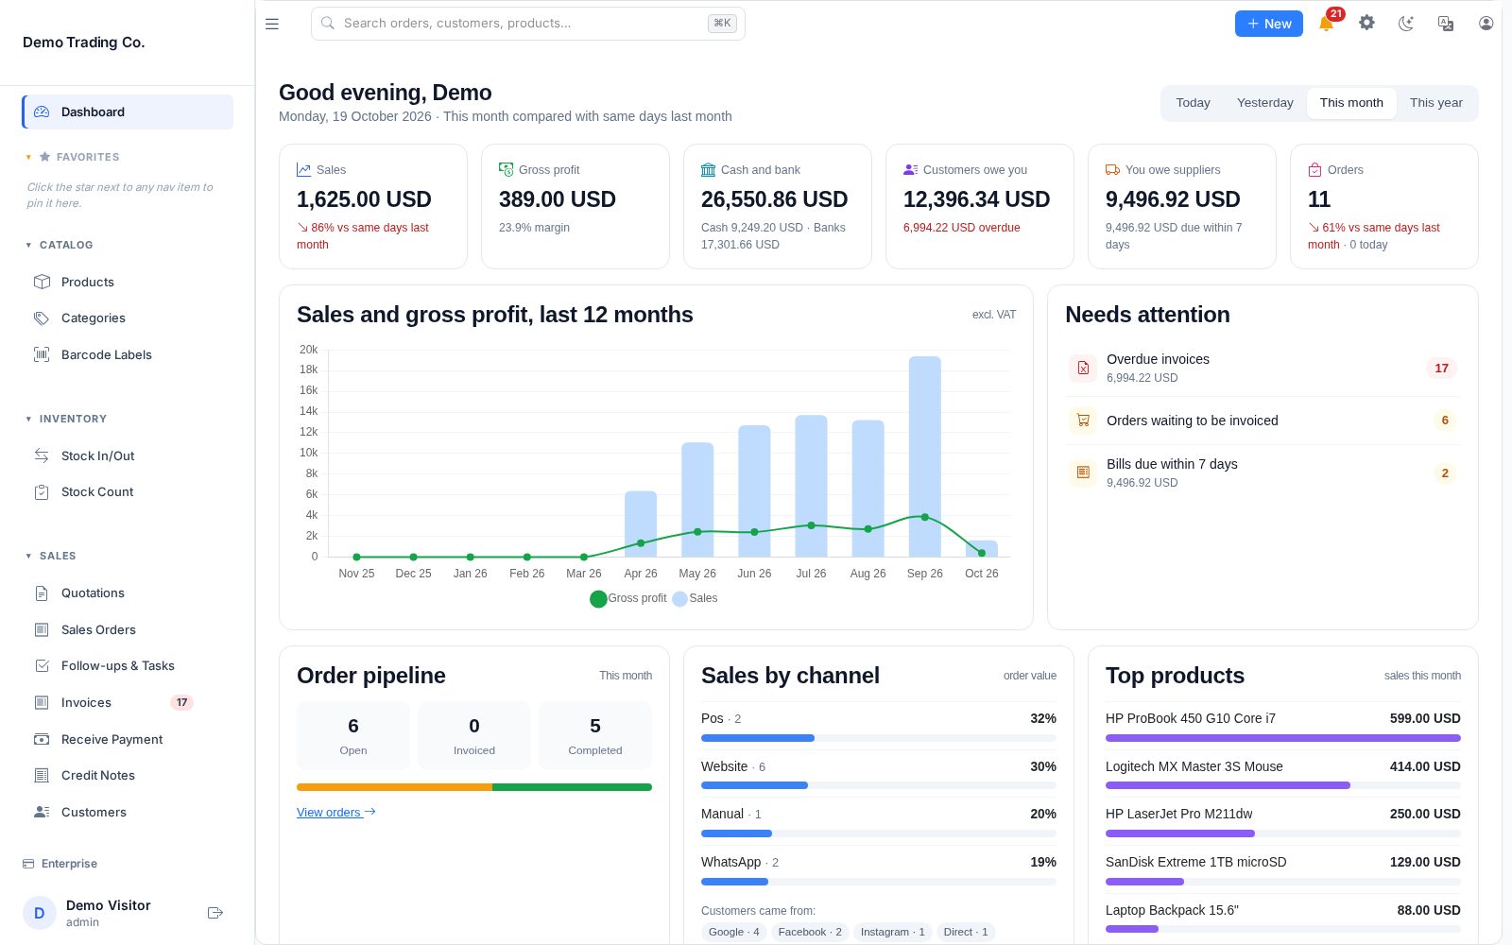Click the Sep 26 sales bar
Image resolution: width=1512 pixels, height=945 pixels.
[x=925, y=456]
